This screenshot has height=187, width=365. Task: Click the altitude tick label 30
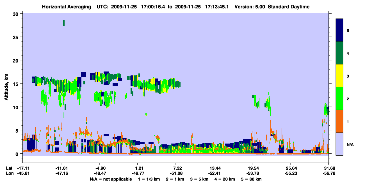tap(16, 13)
